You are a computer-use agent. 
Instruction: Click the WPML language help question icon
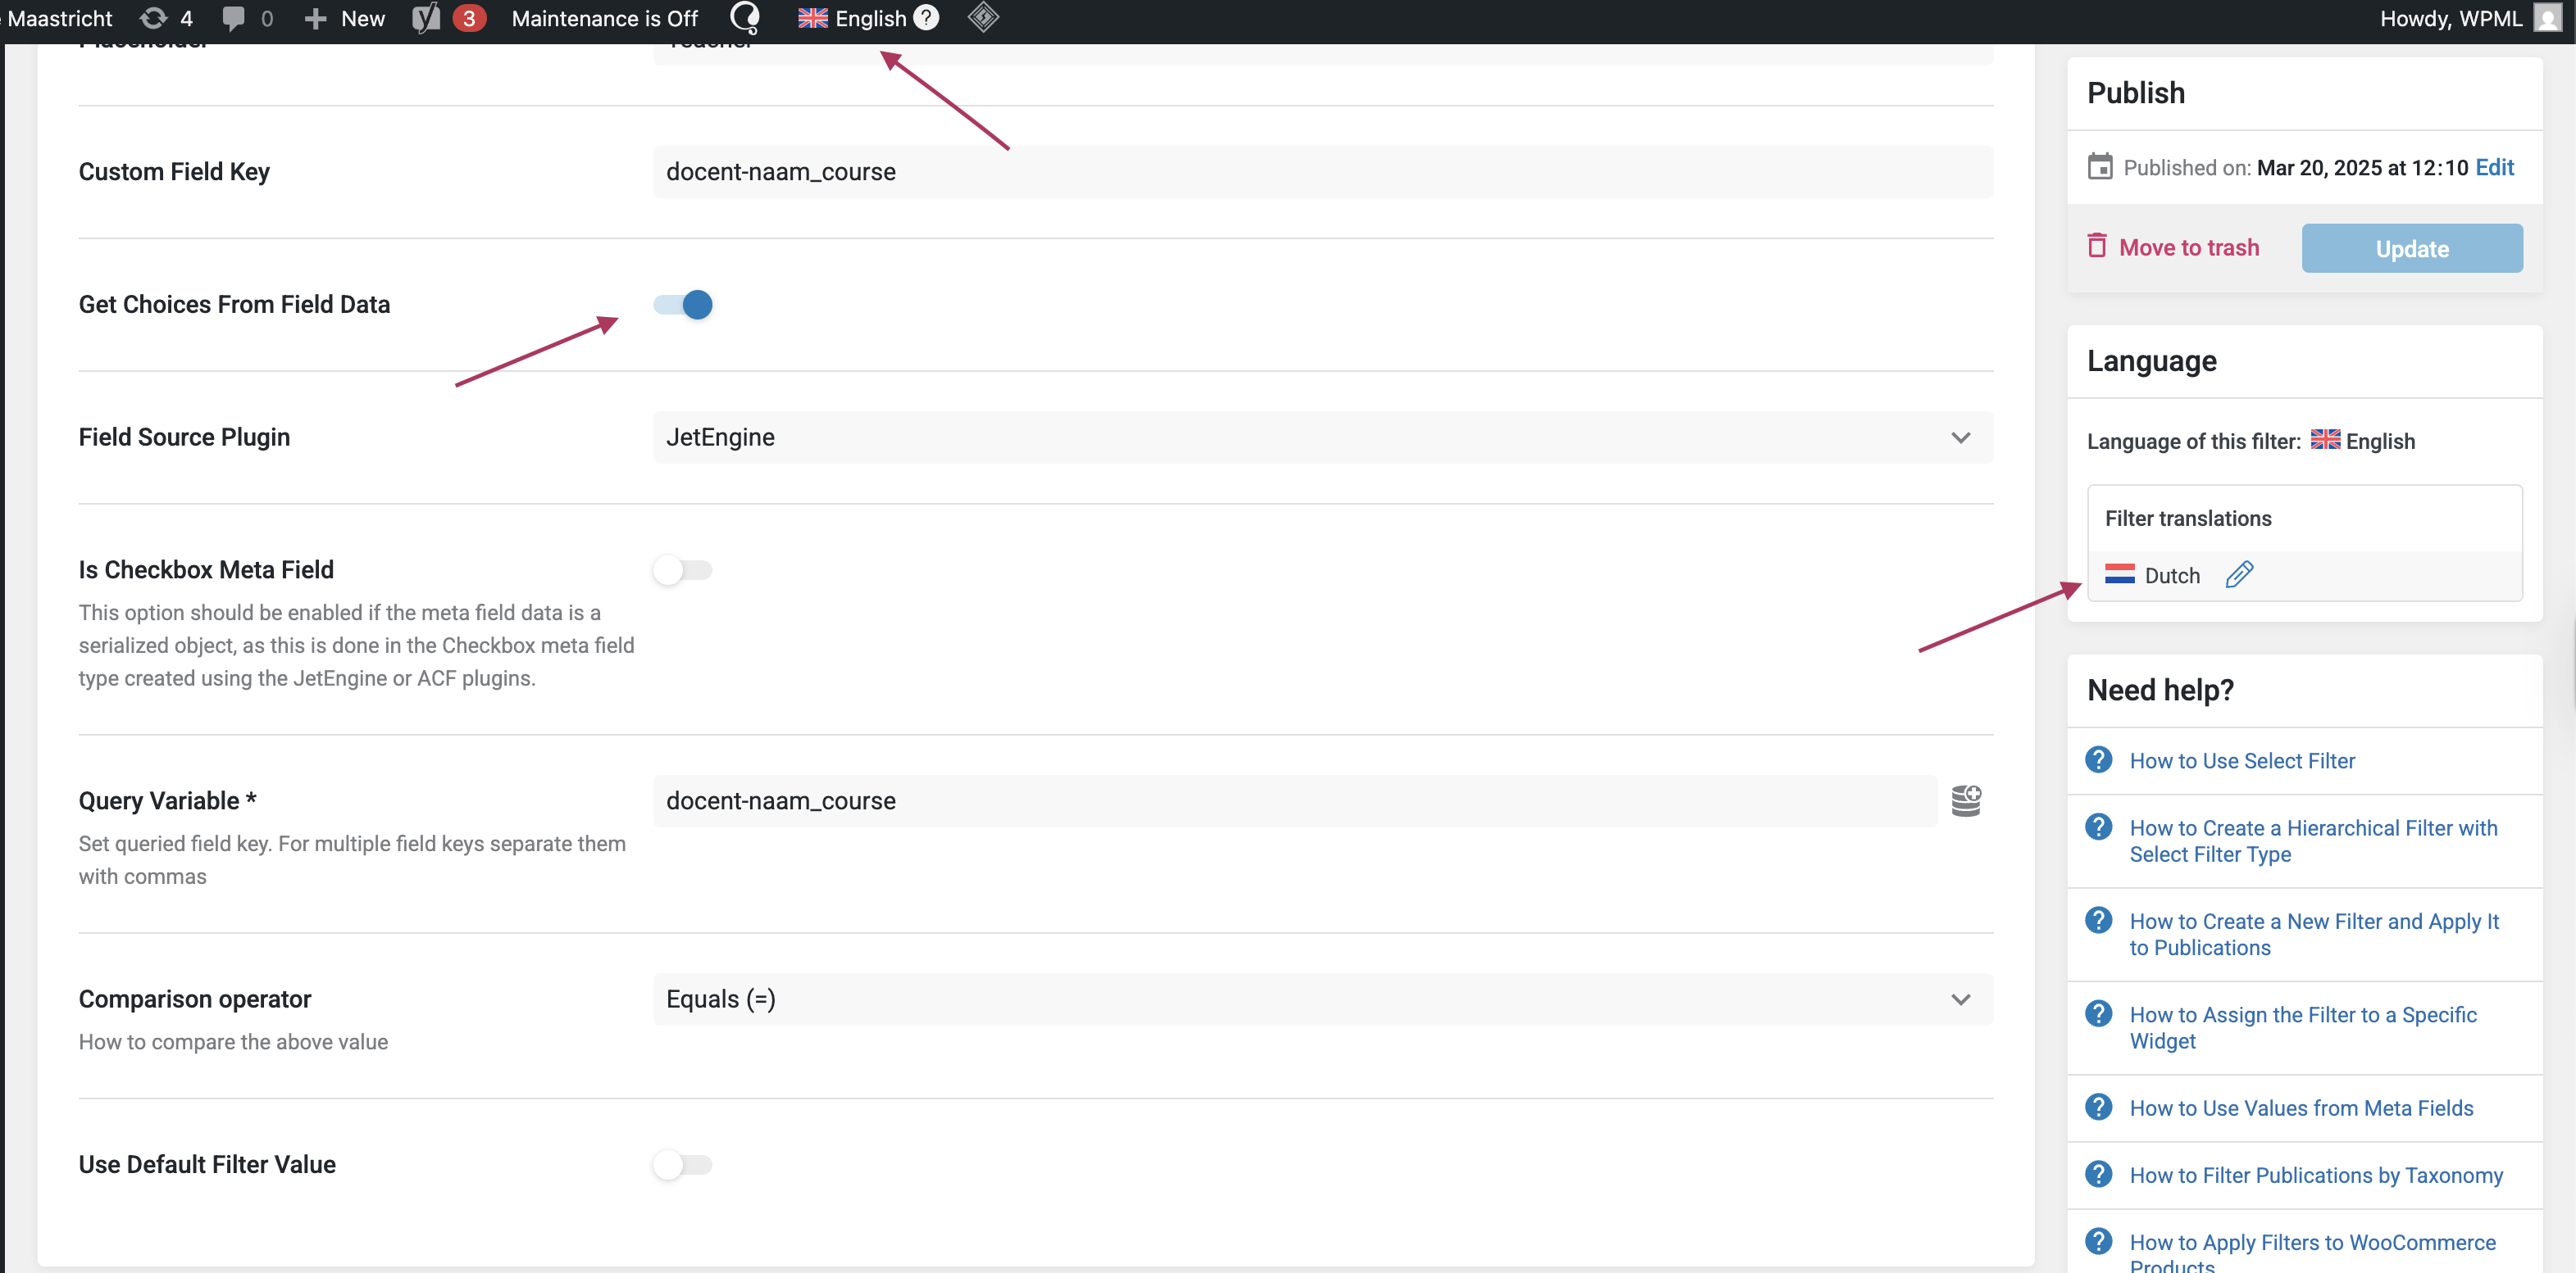click(926, 18)
